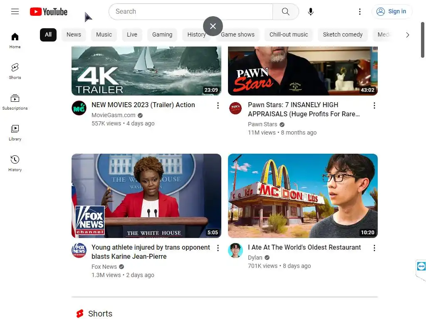Open the settings three-dot menu in header
The image size is (426, 319).
tap(360, 11)
